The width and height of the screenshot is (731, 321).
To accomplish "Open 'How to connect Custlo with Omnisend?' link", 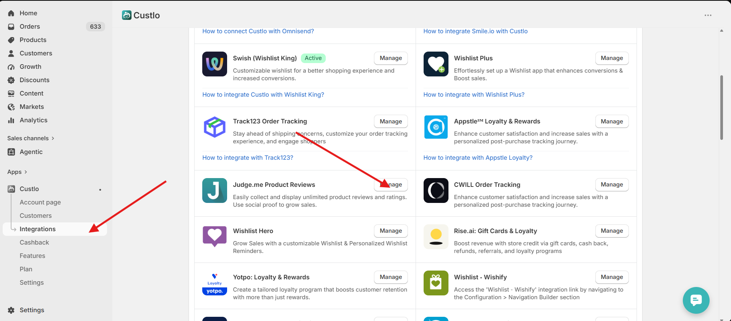I will (258, 31).
